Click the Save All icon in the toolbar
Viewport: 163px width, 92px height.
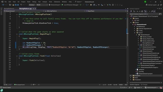coord(18,5)
